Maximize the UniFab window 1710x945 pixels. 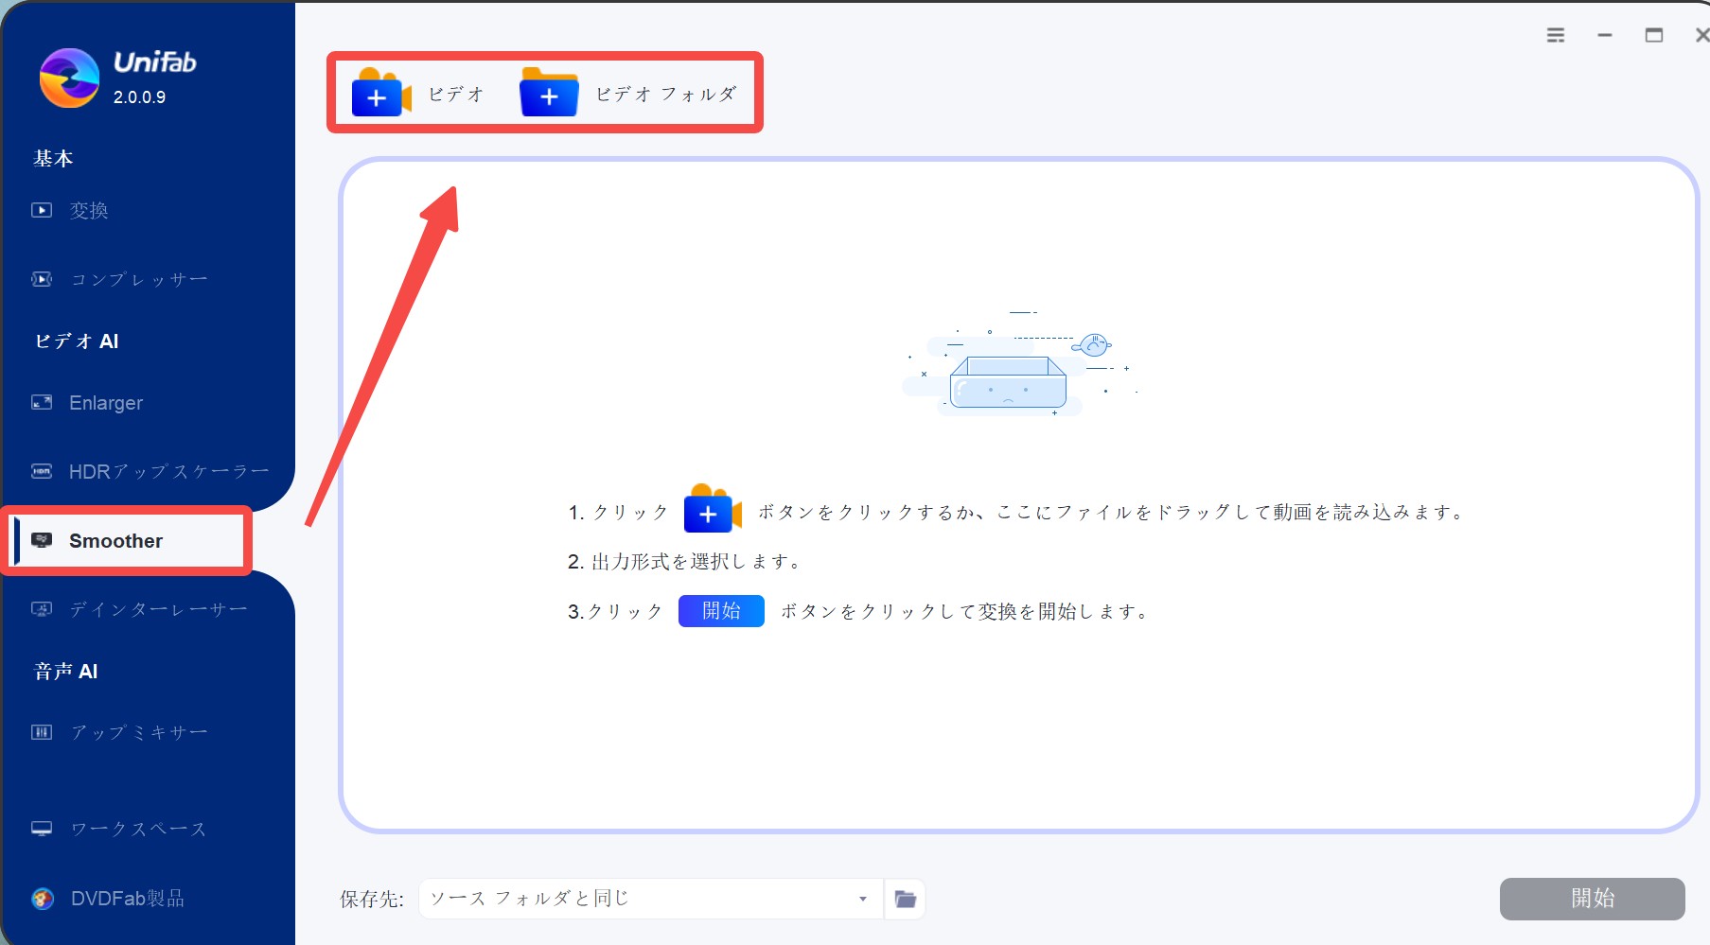[1654, 35]
